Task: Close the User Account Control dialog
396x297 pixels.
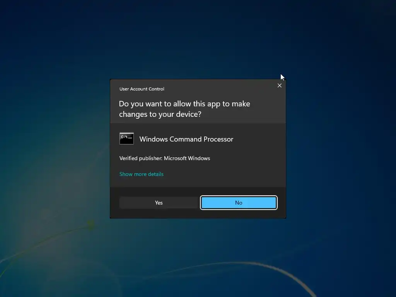Action: [279, 85]
